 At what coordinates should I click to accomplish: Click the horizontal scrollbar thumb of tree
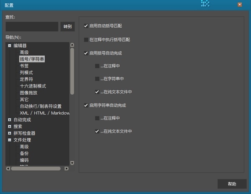pyautogui.click(x=36, y=168)
